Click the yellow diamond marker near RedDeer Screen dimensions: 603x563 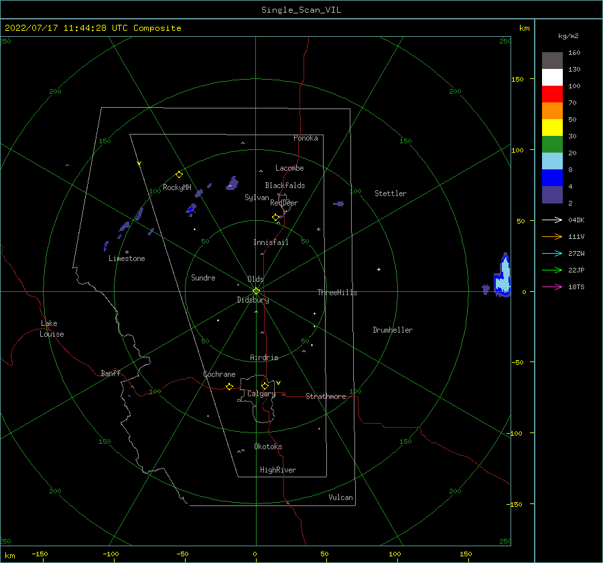275,218
